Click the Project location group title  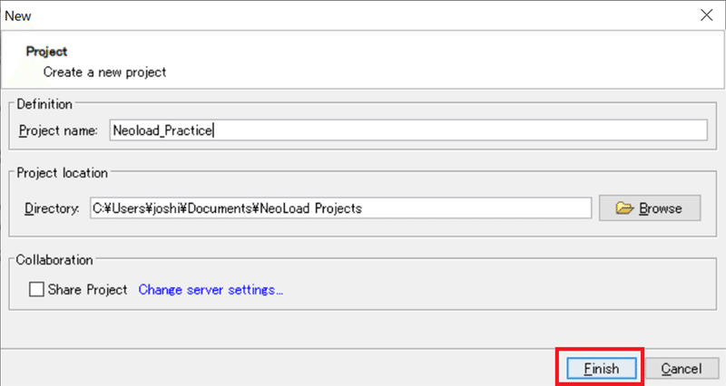click(x=62, y=172)
